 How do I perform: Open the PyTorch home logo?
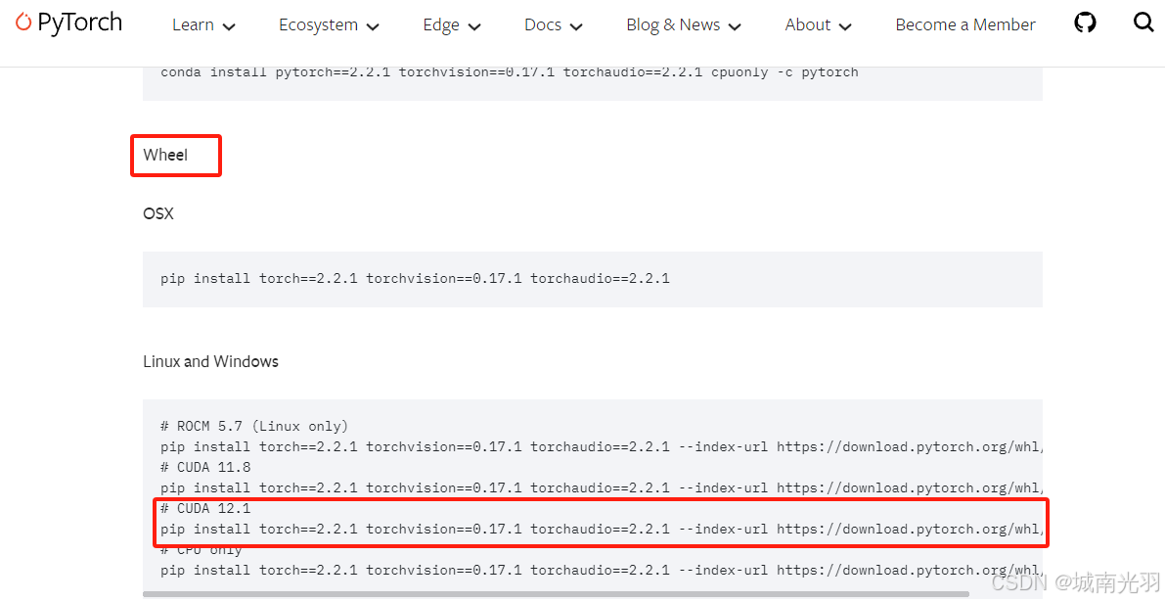pyautogui.click(x=68, y=23)
